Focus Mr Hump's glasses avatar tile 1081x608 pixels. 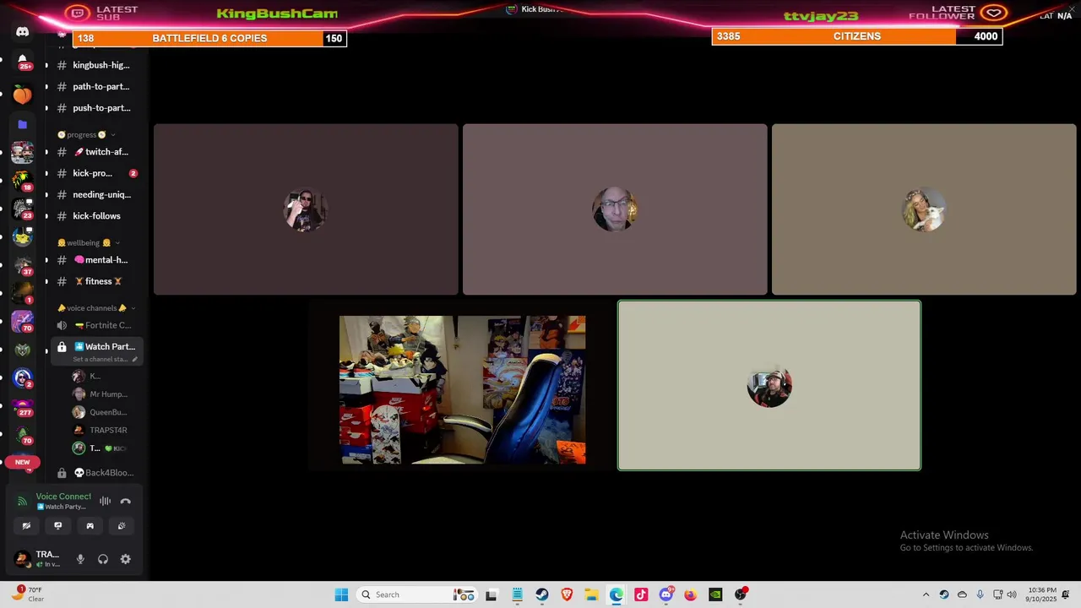coord(615,209)
